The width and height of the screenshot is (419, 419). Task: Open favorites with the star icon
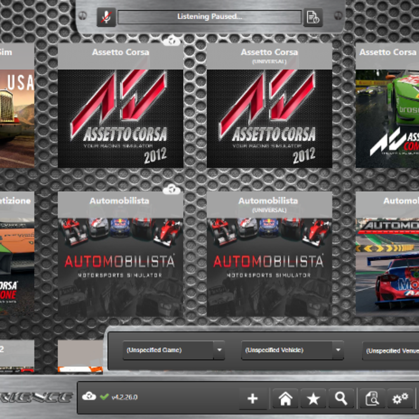[x=313, y=398]
